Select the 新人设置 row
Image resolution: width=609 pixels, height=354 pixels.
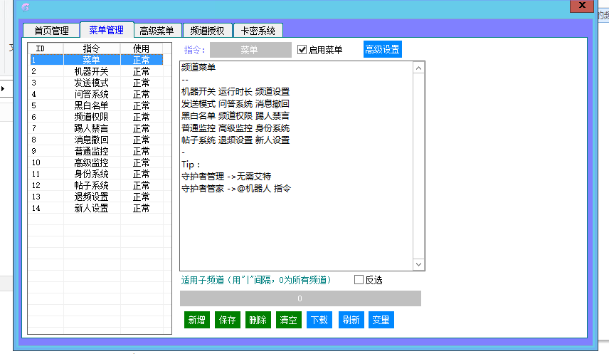(96, 208)
